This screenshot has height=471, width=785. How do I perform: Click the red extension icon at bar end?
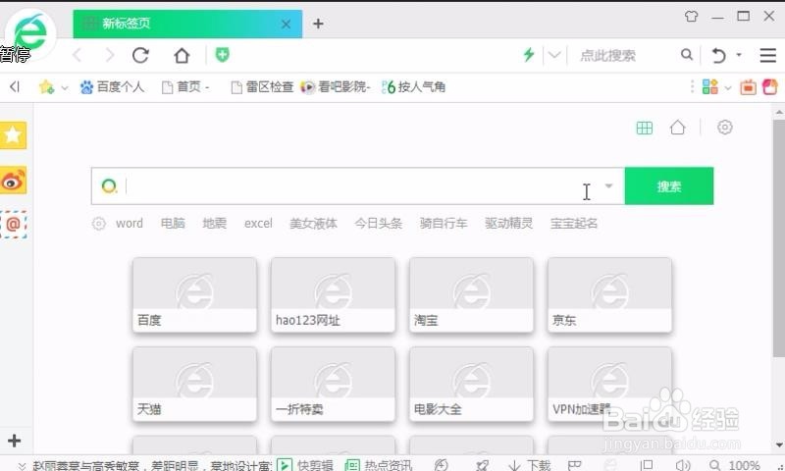[770, 87]
